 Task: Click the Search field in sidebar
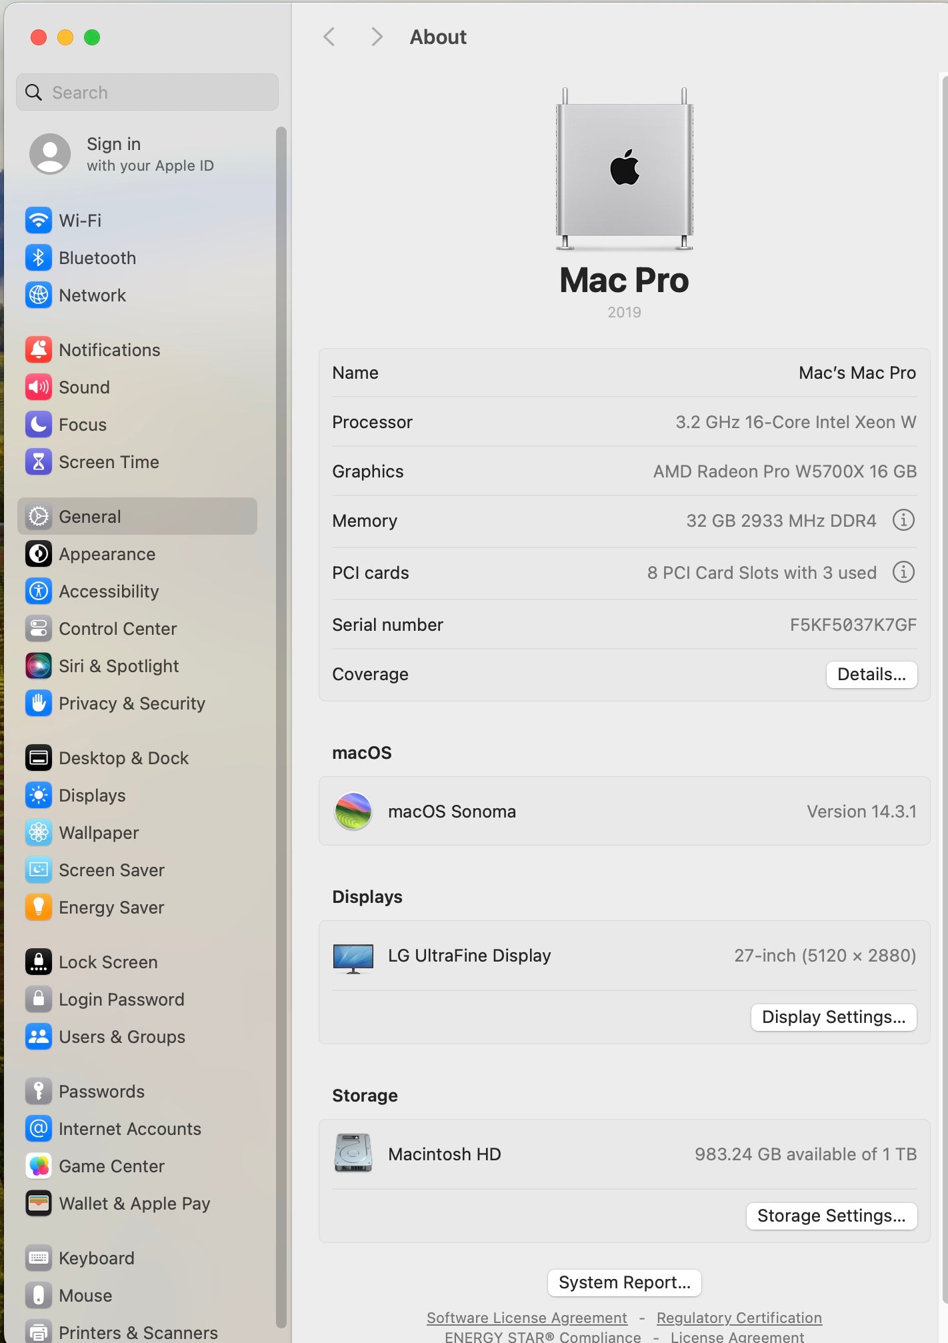tap(147, 92)
